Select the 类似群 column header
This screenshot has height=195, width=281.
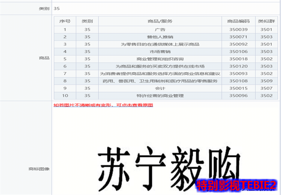266,22
